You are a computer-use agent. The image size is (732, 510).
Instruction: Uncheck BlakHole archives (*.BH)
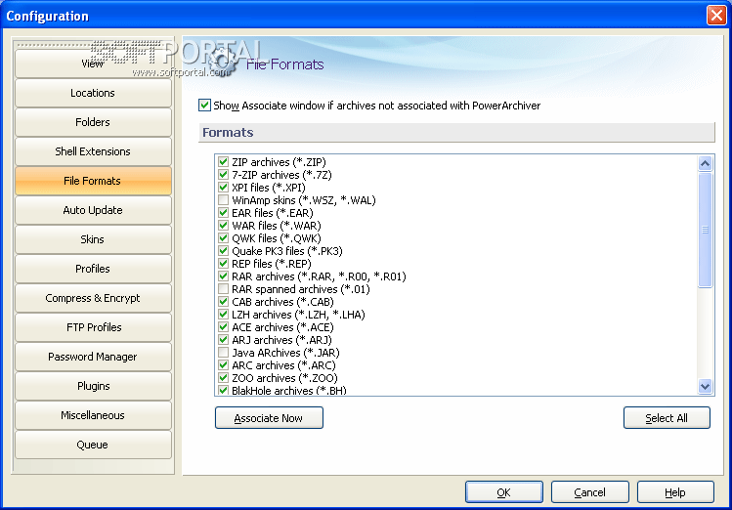223,391
